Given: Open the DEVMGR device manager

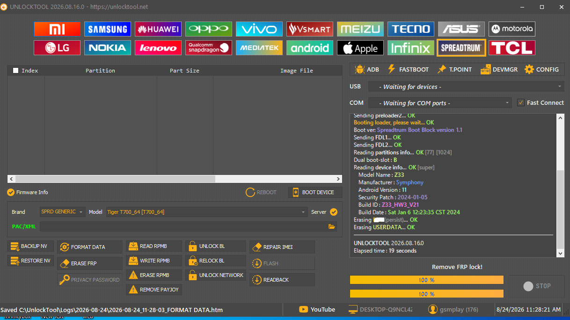Looking at the screenshot, I should (499, 69).
